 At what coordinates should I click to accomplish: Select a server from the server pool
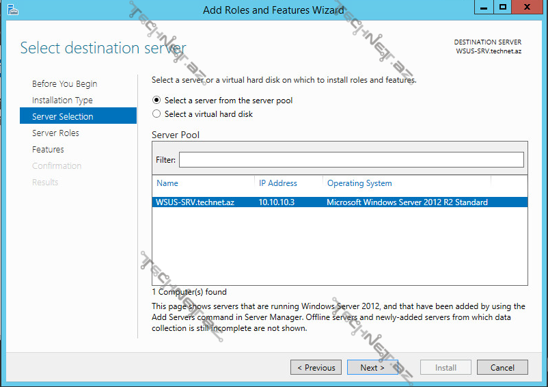click(157, 101)
